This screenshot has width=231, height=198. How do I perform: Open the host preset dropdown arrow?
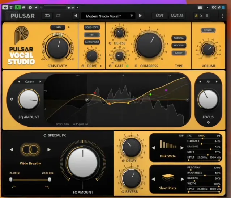tap(77, 7)
